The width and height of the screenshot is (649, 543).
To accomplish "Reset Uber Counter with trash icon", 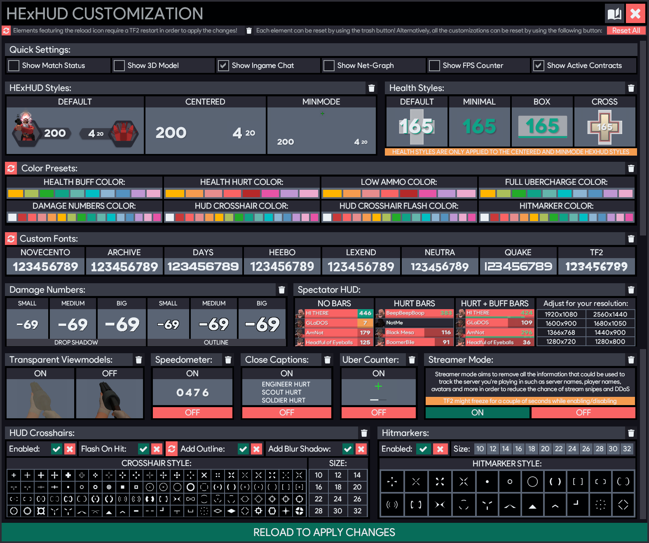I will 412,360.
